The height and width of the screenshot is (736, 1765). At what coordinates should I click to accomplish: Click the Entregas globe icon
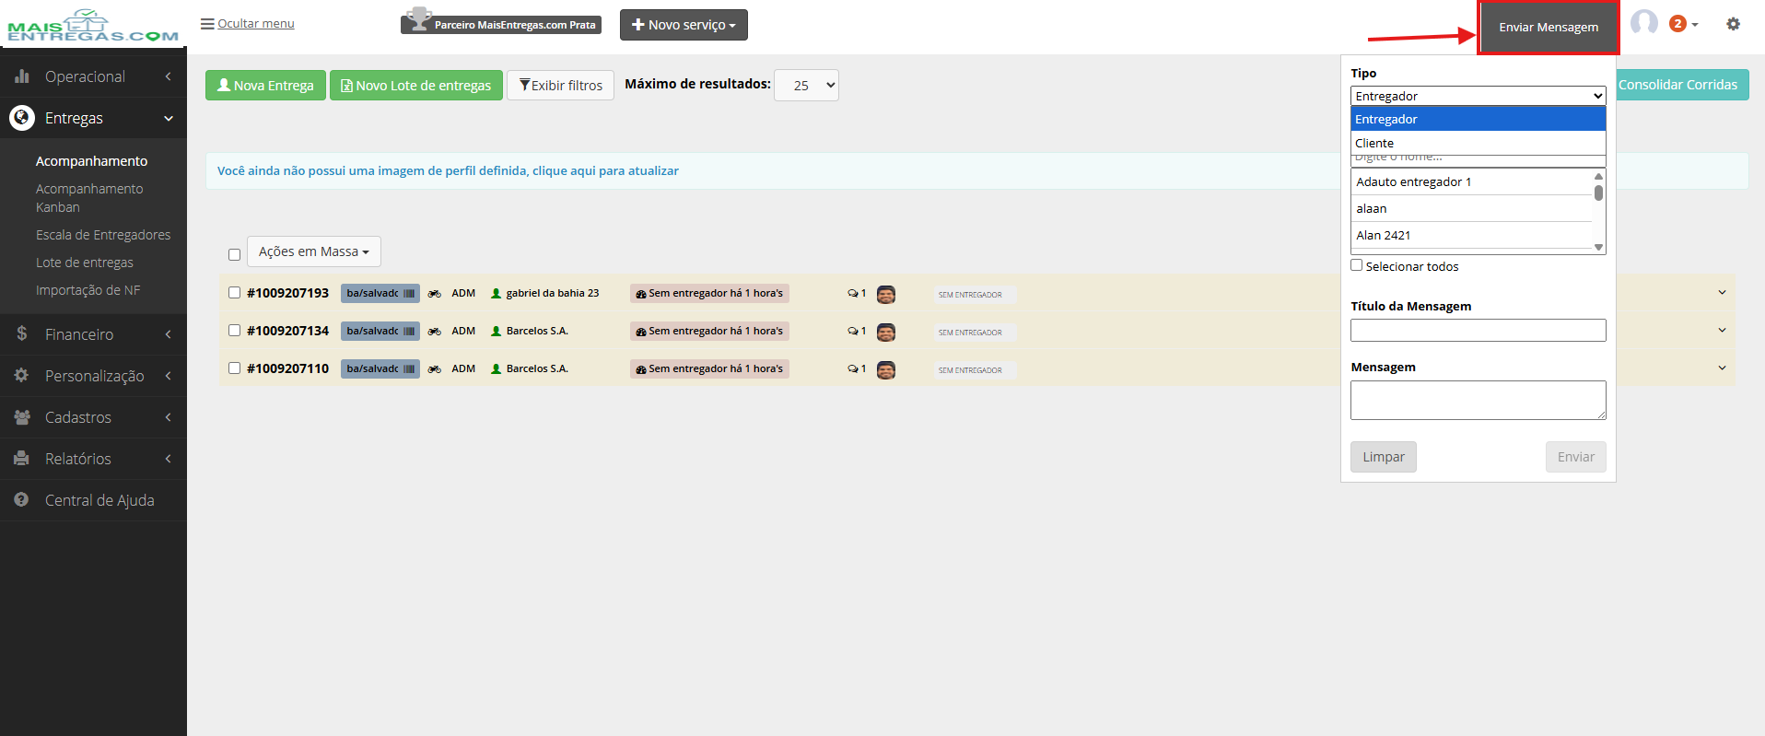click(x=22, y=118)
